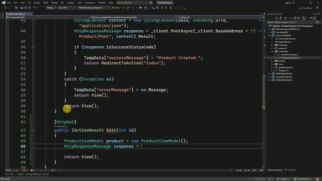Click the Live Share button
The height and width of the screenshot is (181, 322).
pos(306,8)
